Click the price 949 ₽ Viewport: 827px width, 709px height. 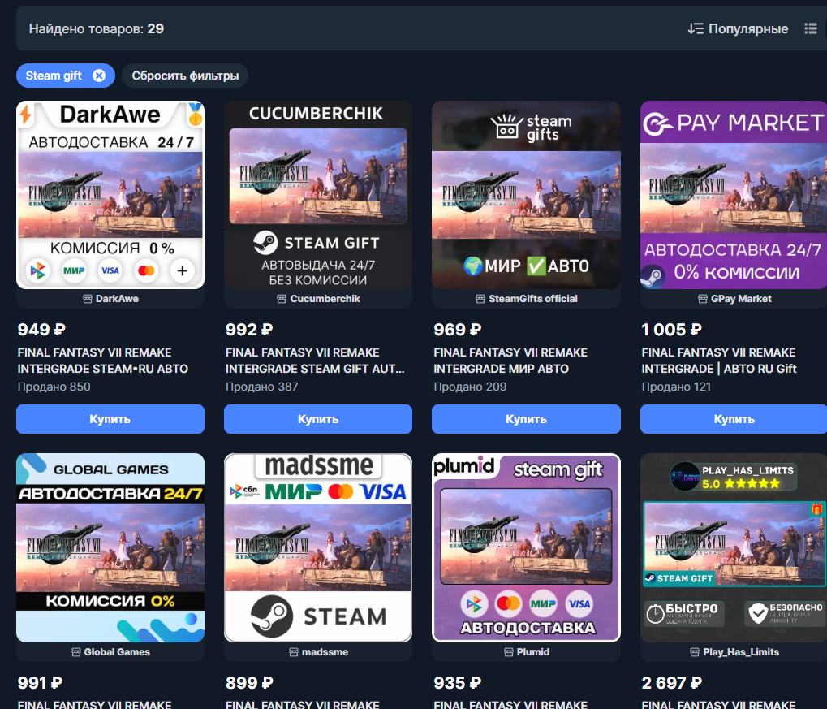pos(41,330)
